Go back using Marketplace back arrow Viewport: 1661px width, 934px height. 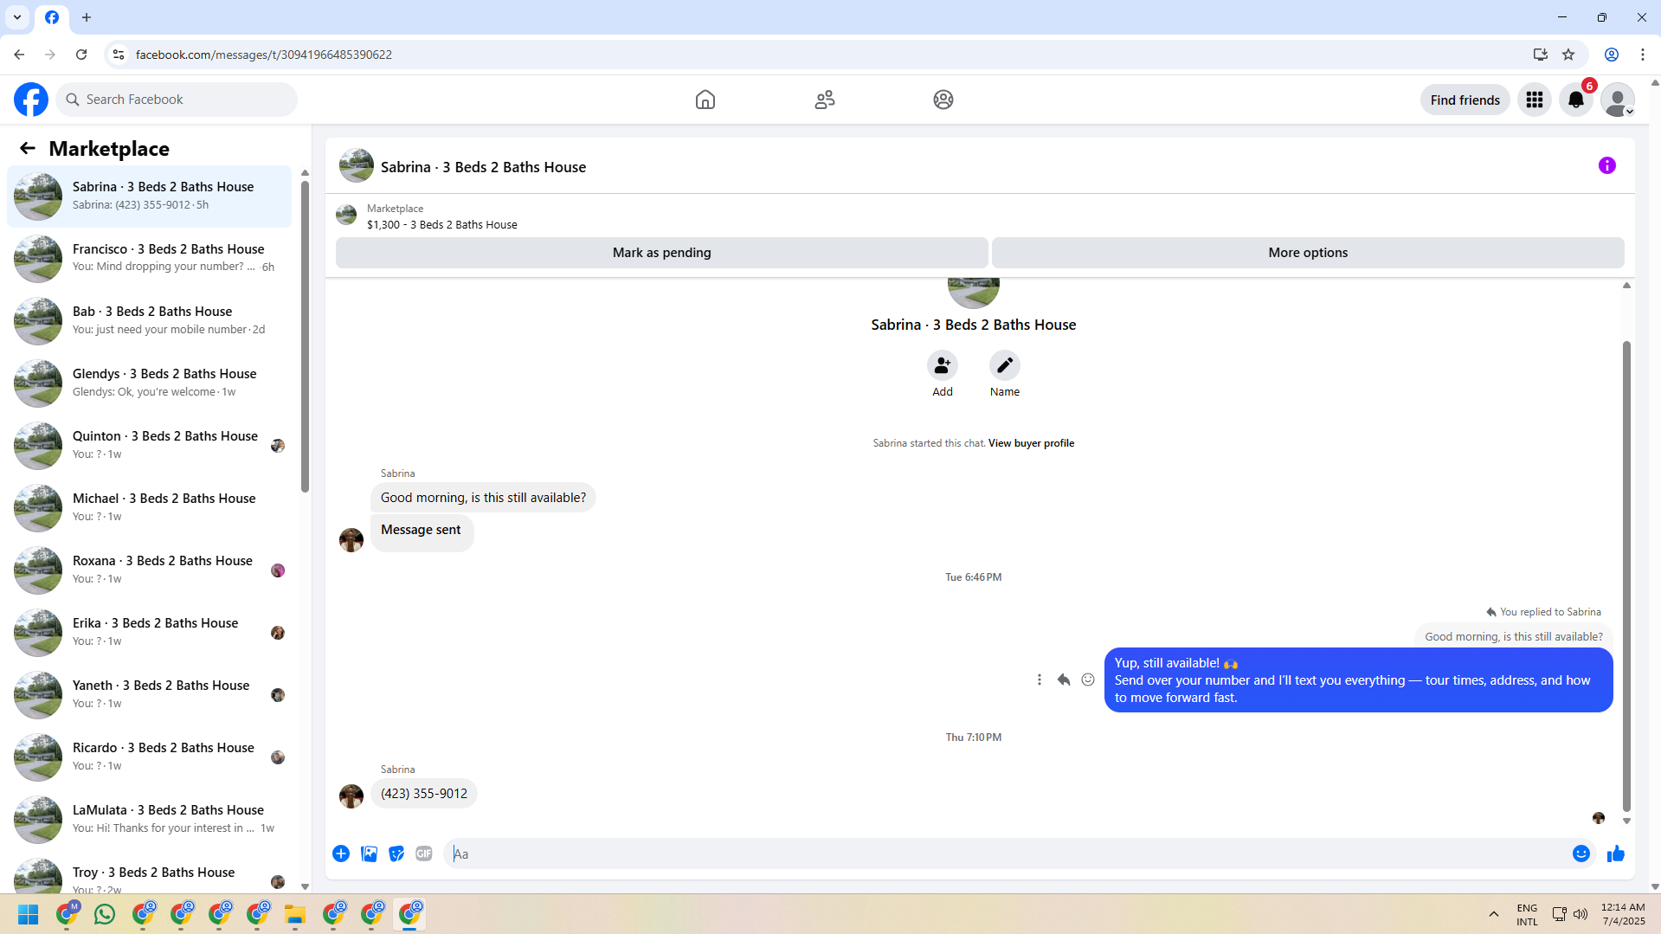tap(28, 148)
